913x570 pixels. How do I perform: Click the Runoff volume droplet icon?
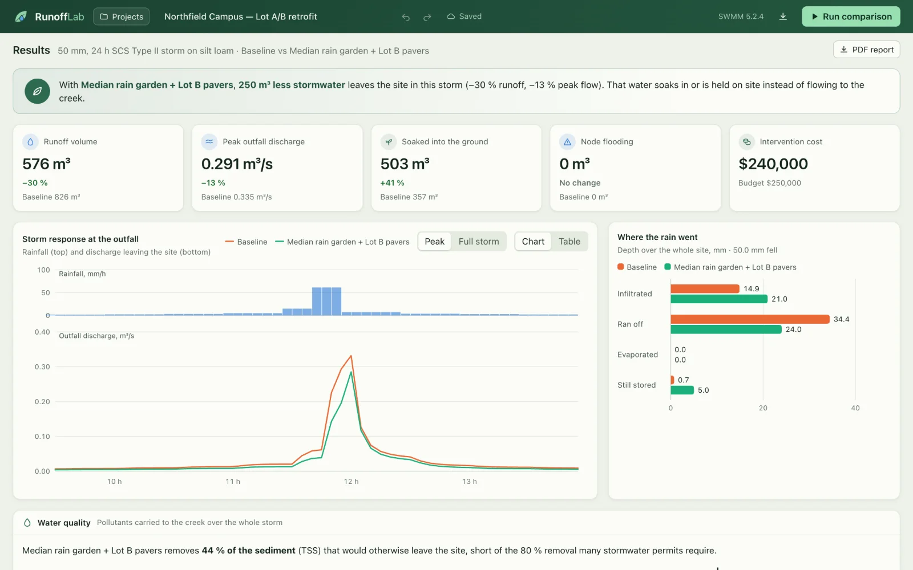click(x=30, y=142)
